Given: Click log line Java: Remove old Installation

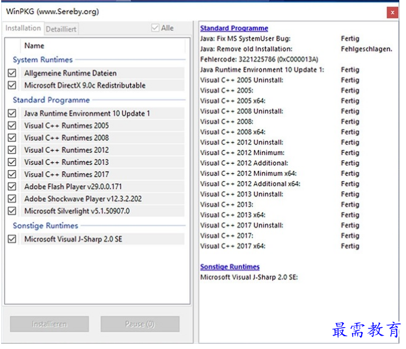Looking at the screenshot, I should [x=246, y=49].
